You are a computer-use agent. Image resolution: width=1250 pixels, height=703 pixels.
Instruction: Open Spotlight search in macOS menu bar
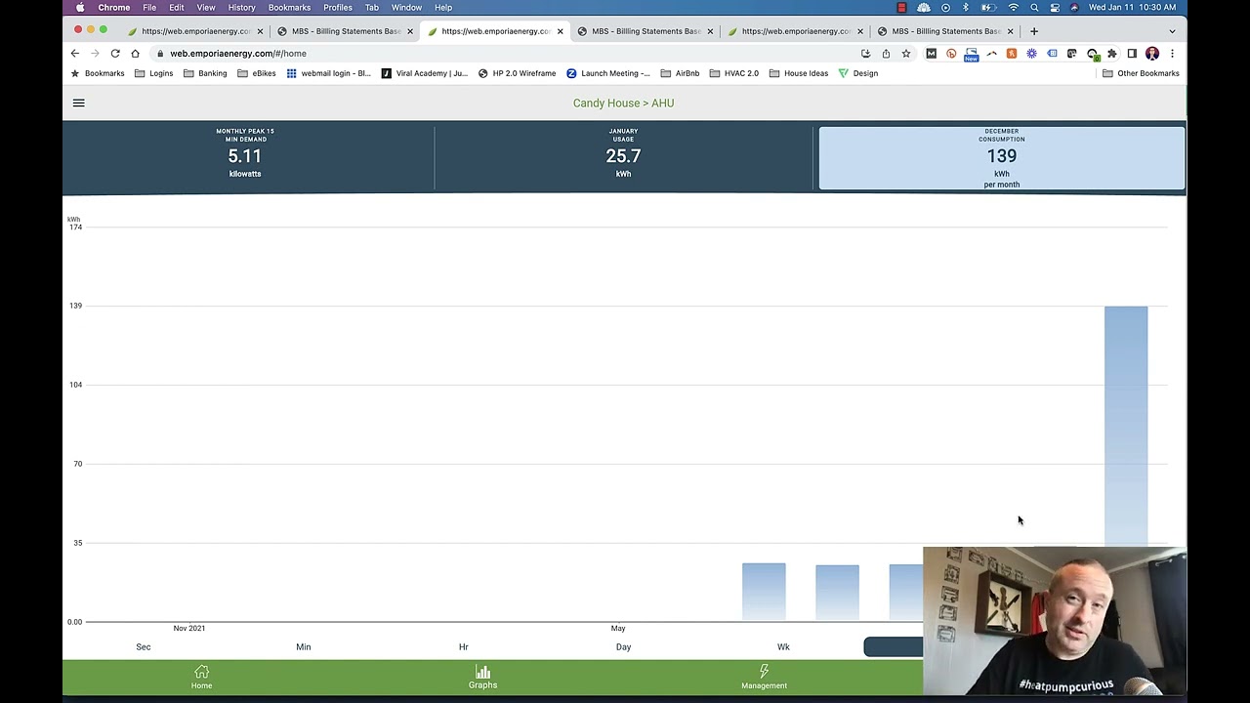pos(1034,8)
